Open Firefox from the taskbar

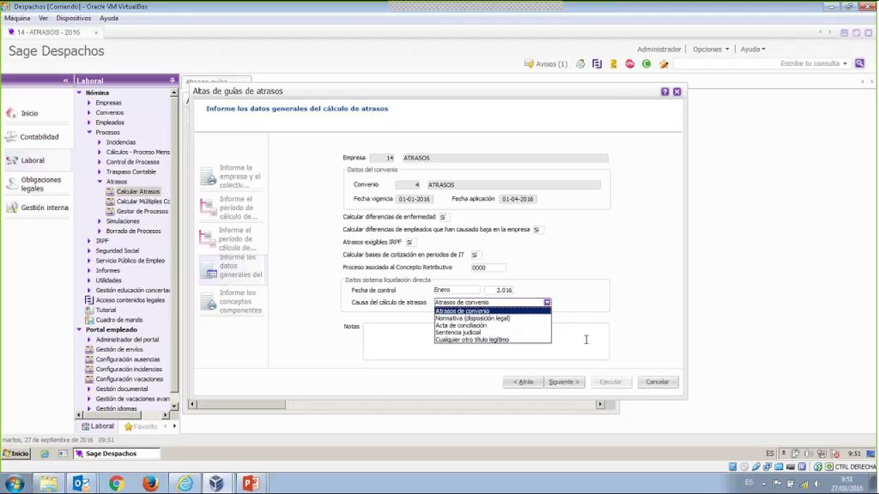pyautogui.click(x=150, y=484)
